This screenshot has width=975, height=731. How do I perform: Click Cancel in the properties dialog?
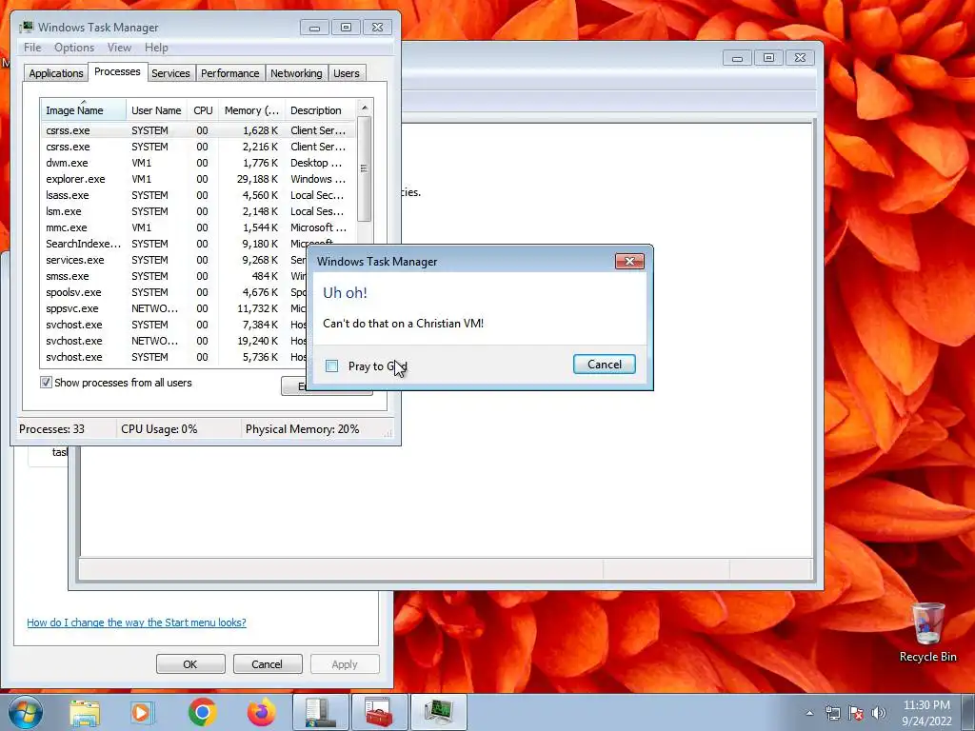267,663
